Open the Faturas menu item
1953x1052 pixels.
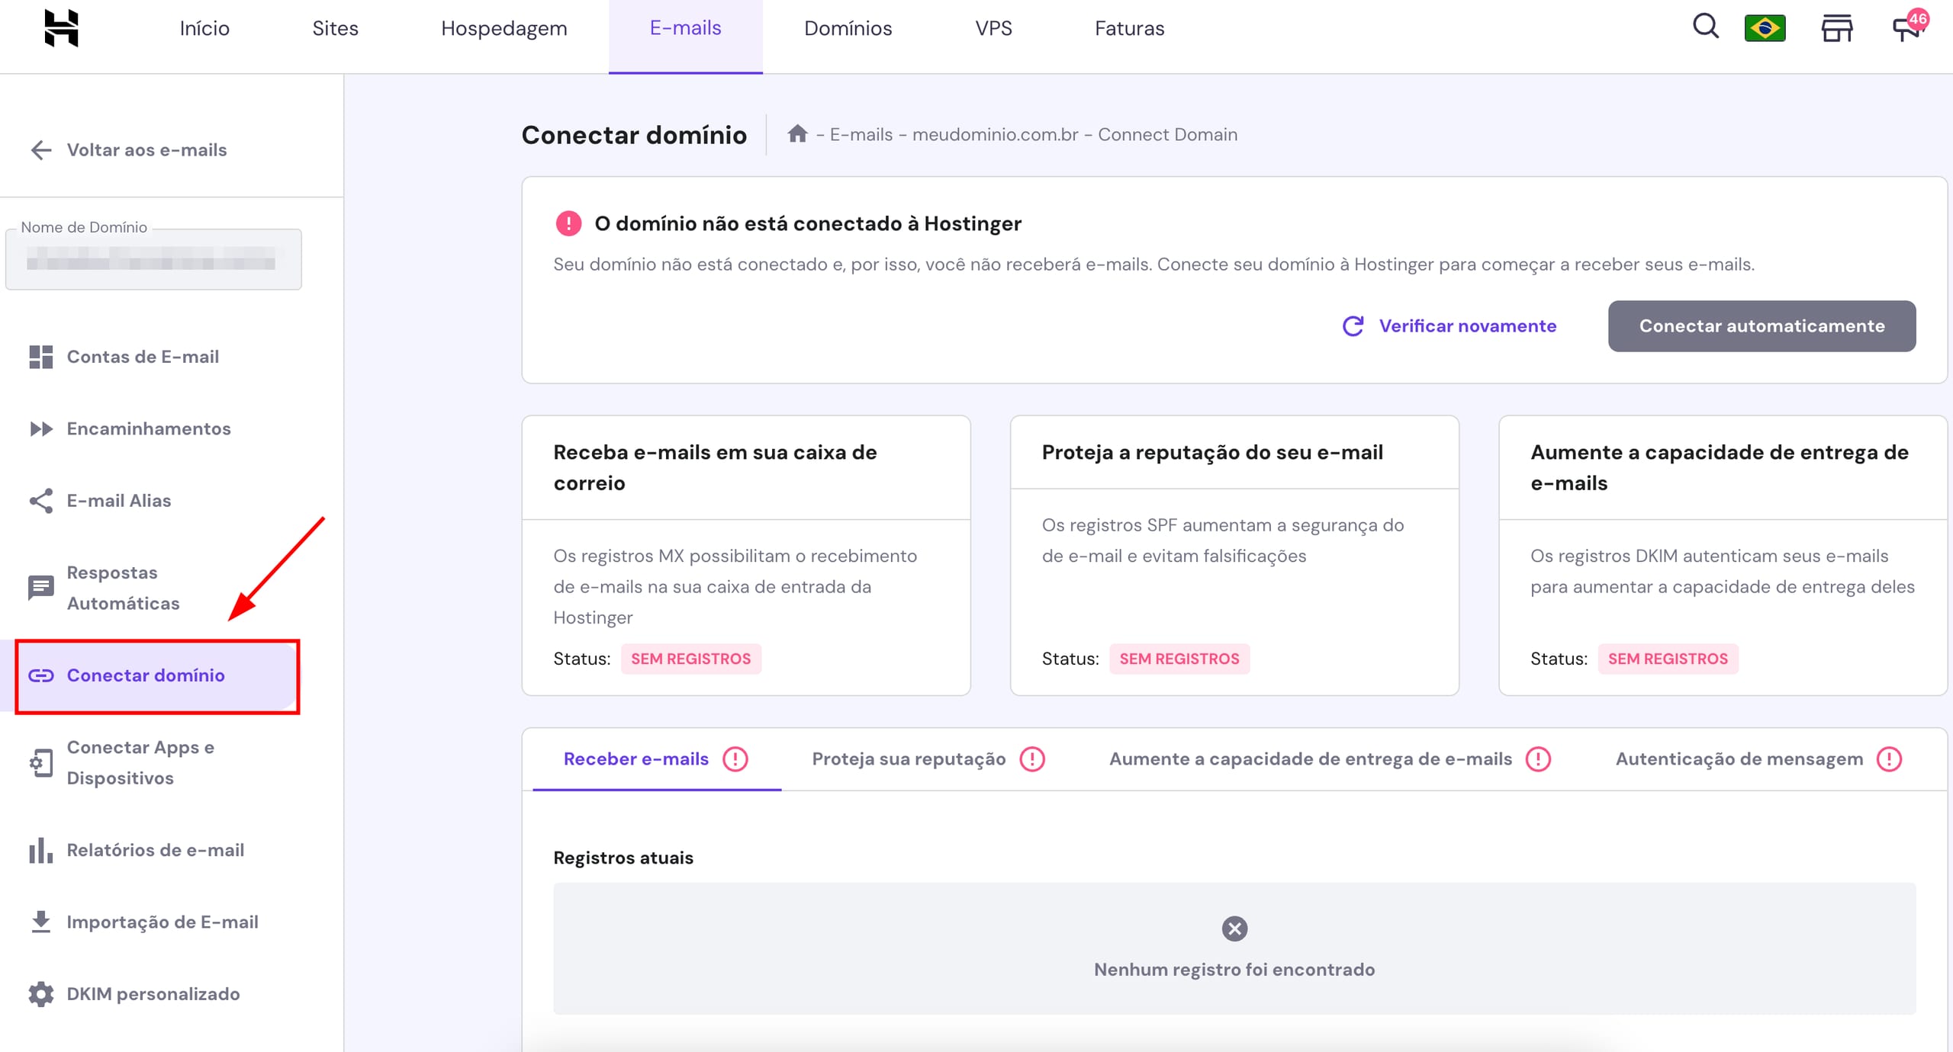pyautogui.click(x=1129, y=28)
